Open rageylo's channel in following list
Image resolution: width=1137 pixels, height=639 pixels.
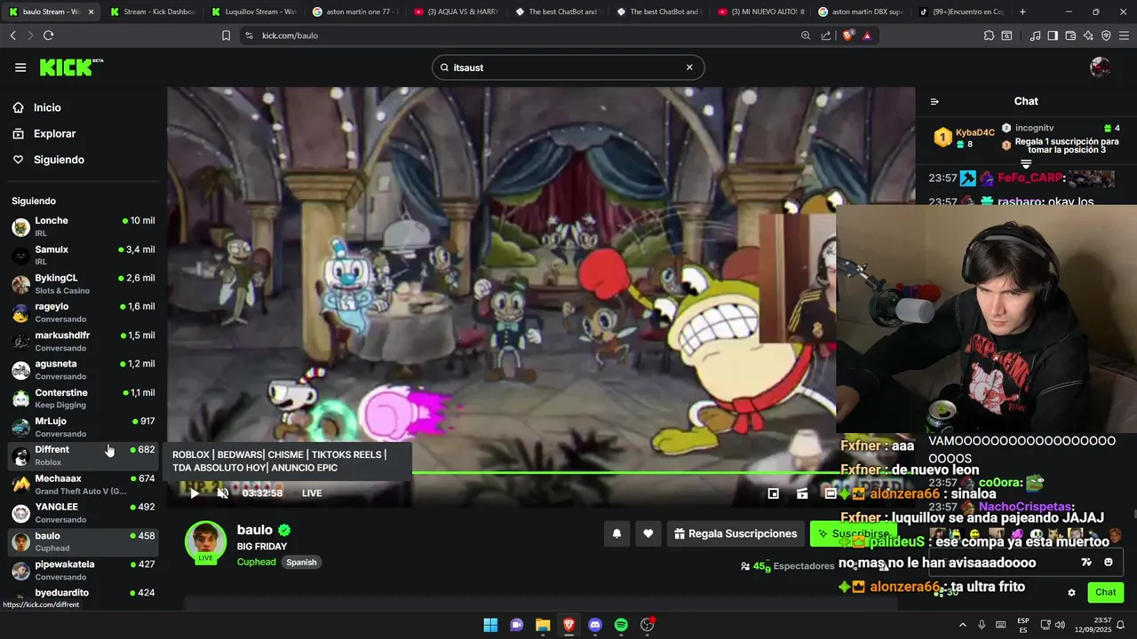[x=83, y=312]
